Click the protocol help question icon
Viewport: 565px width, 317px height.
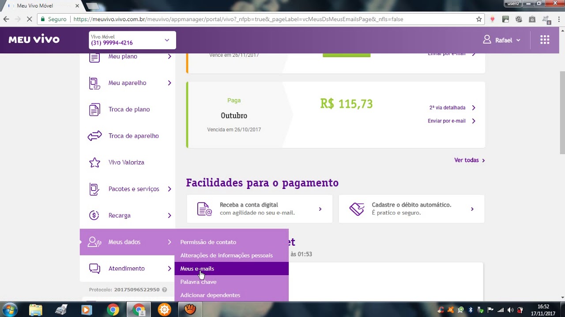(x=164, y=290)
